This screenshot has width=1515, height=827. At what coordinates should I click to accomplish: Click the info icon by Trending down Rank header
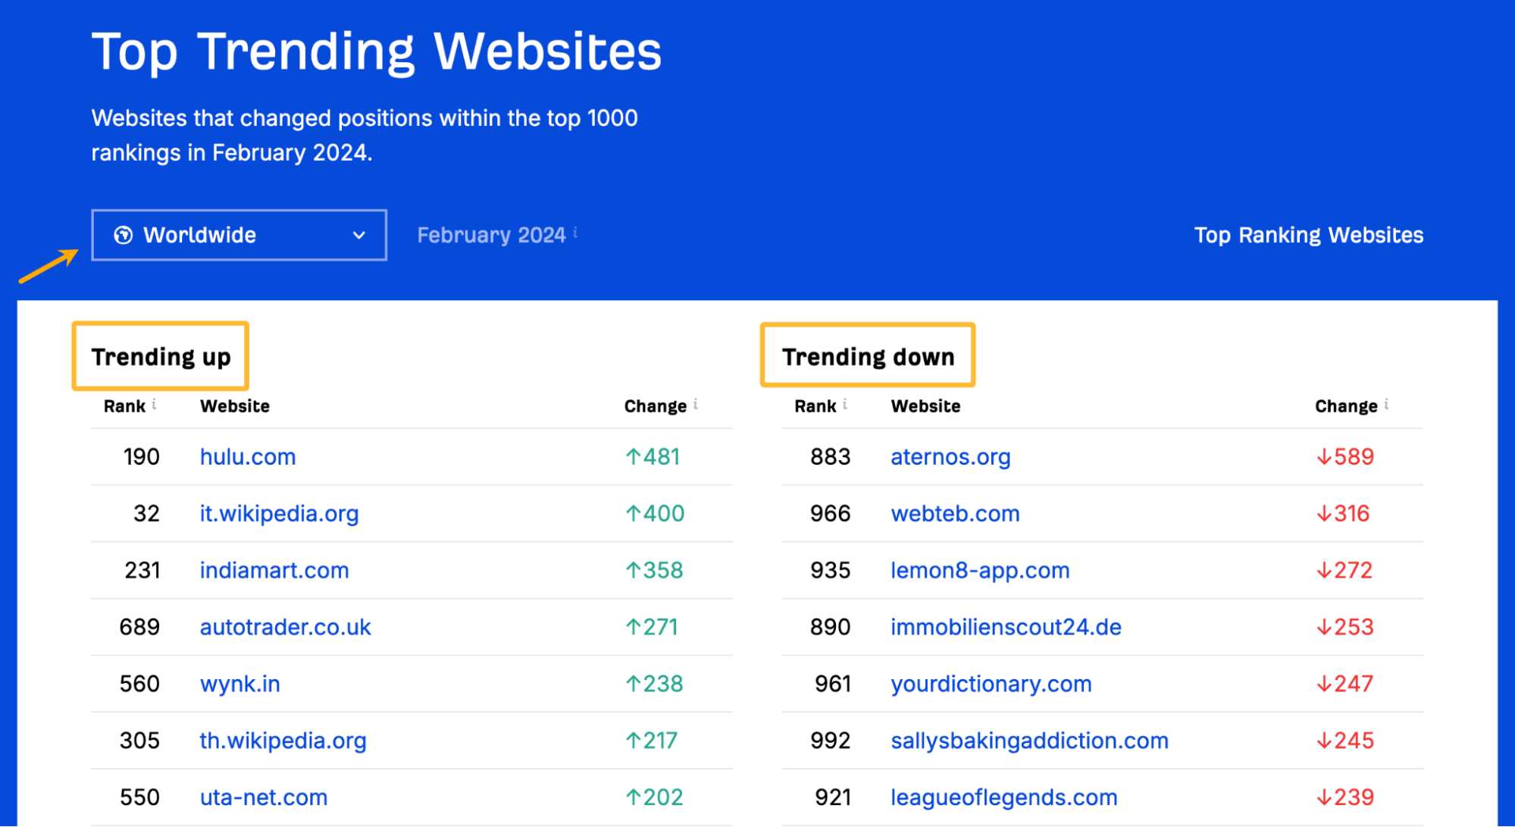[x=847, y=404]
